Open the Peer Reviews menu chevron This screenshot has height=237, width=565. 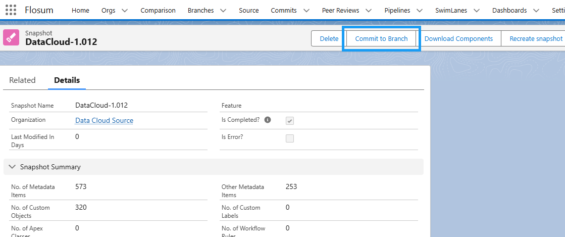(x=369, y=11)
